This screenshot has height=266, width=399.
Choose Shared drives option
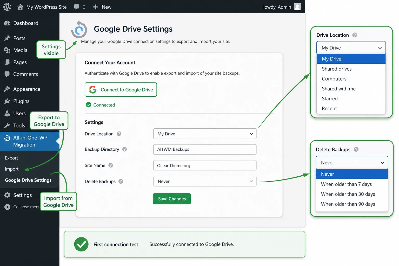point(351,69)
